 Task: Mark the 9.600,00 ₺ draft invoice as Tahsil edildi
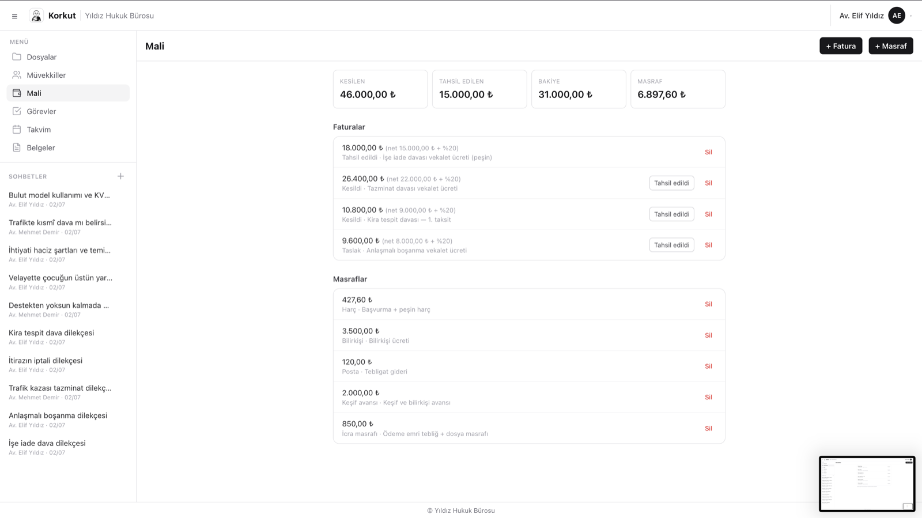pyautogui.click(x=671, y=245)
